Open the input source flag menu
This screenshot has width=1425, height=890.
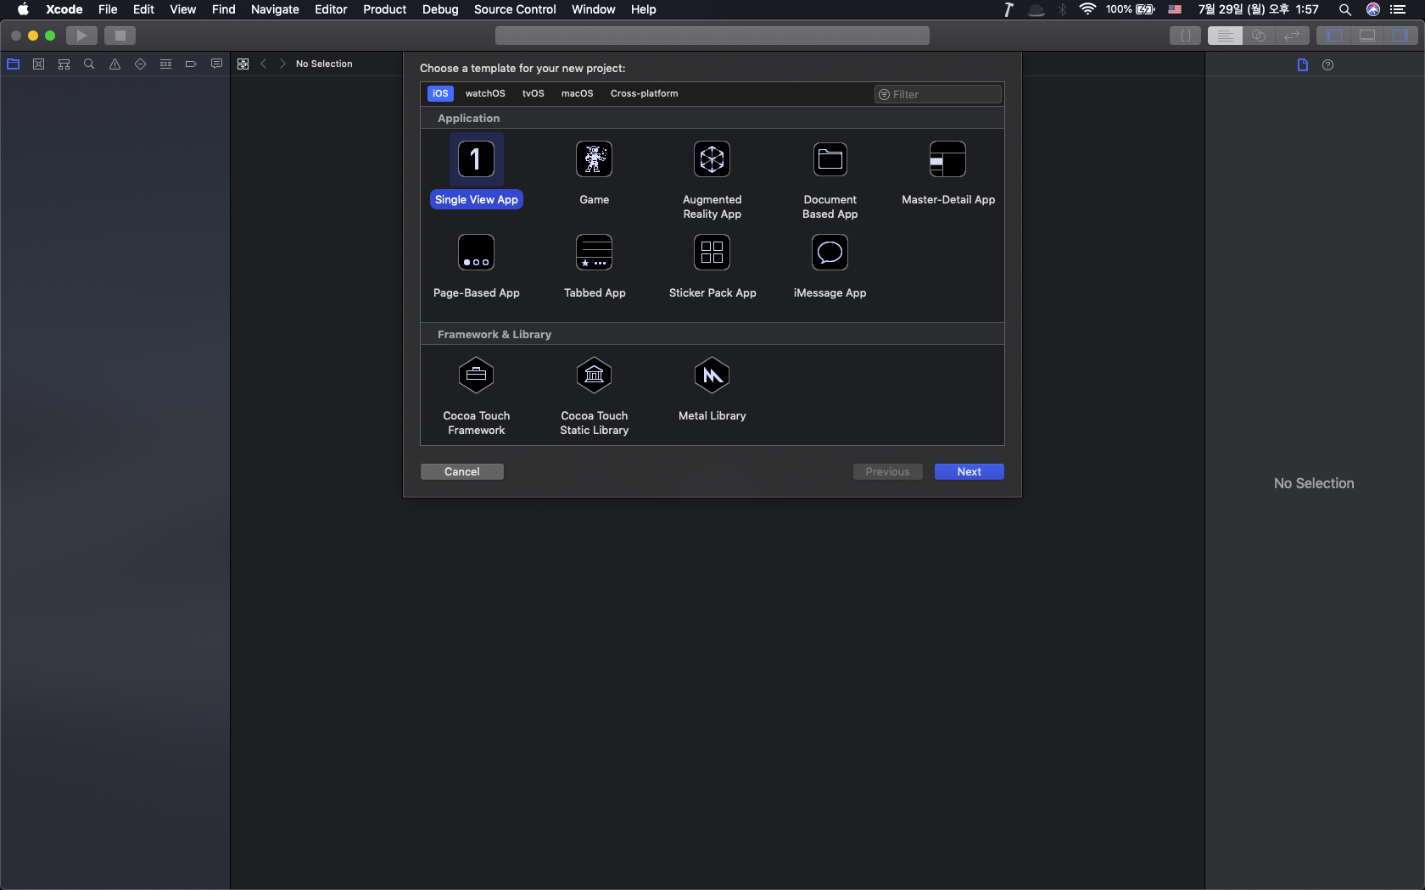pyautogui.click(x=1175, y=9)
